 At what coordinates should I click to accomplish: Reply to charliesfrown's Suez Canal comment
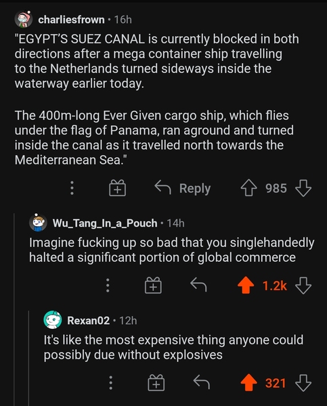pyautogui.click(x=183, y=188)
